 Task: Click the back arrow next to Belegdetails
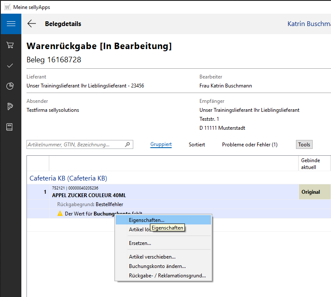[x=32, y=24]
